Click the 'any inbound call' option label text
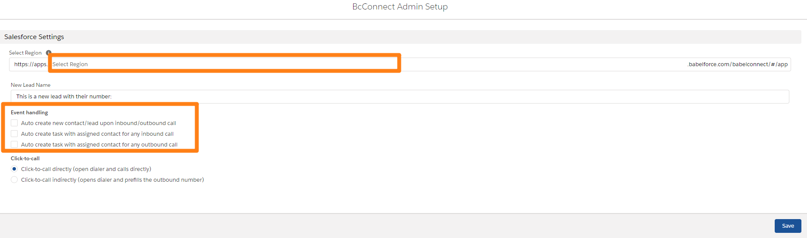Viewport: 807px width, 238px height. tap(97, 134)
